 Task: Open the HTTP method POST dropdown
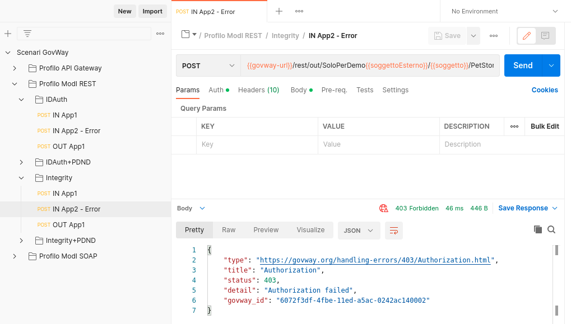pyautogui.click(x=208, y=65)
